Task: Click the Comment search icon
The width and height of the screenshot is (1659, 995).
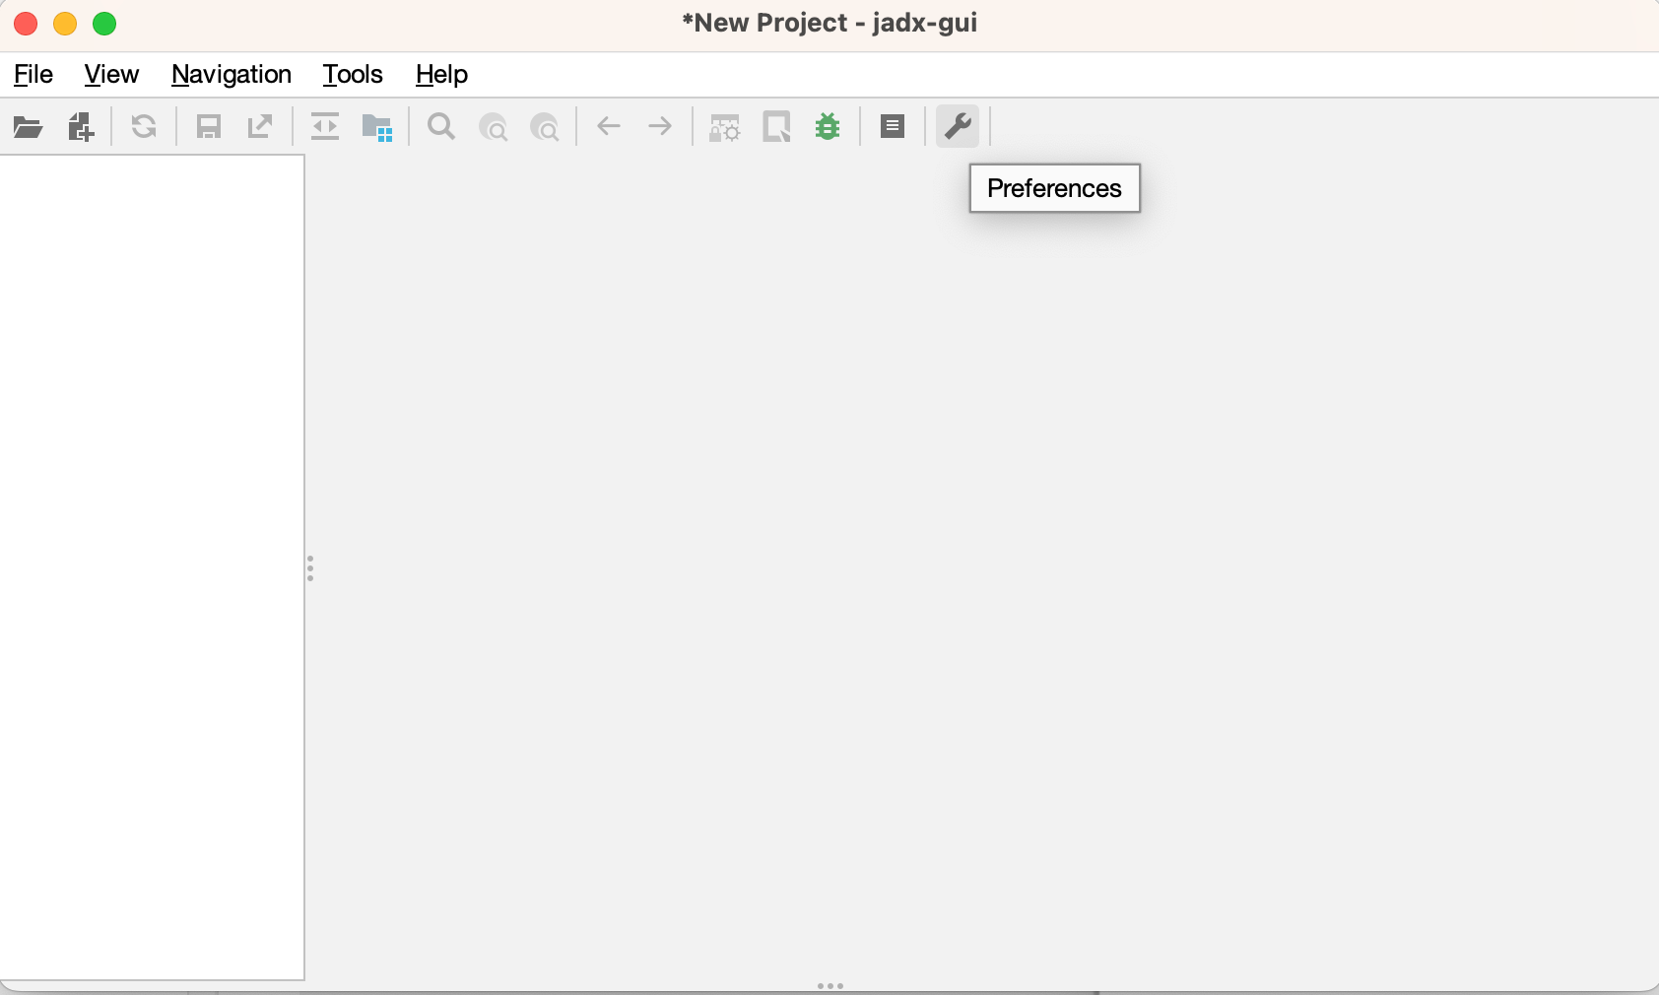Action: [545, 128]
